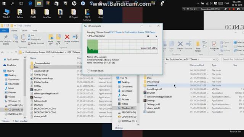Select SKIDROW file in left window
Screen dimensions: 244x137
point(37,105)
